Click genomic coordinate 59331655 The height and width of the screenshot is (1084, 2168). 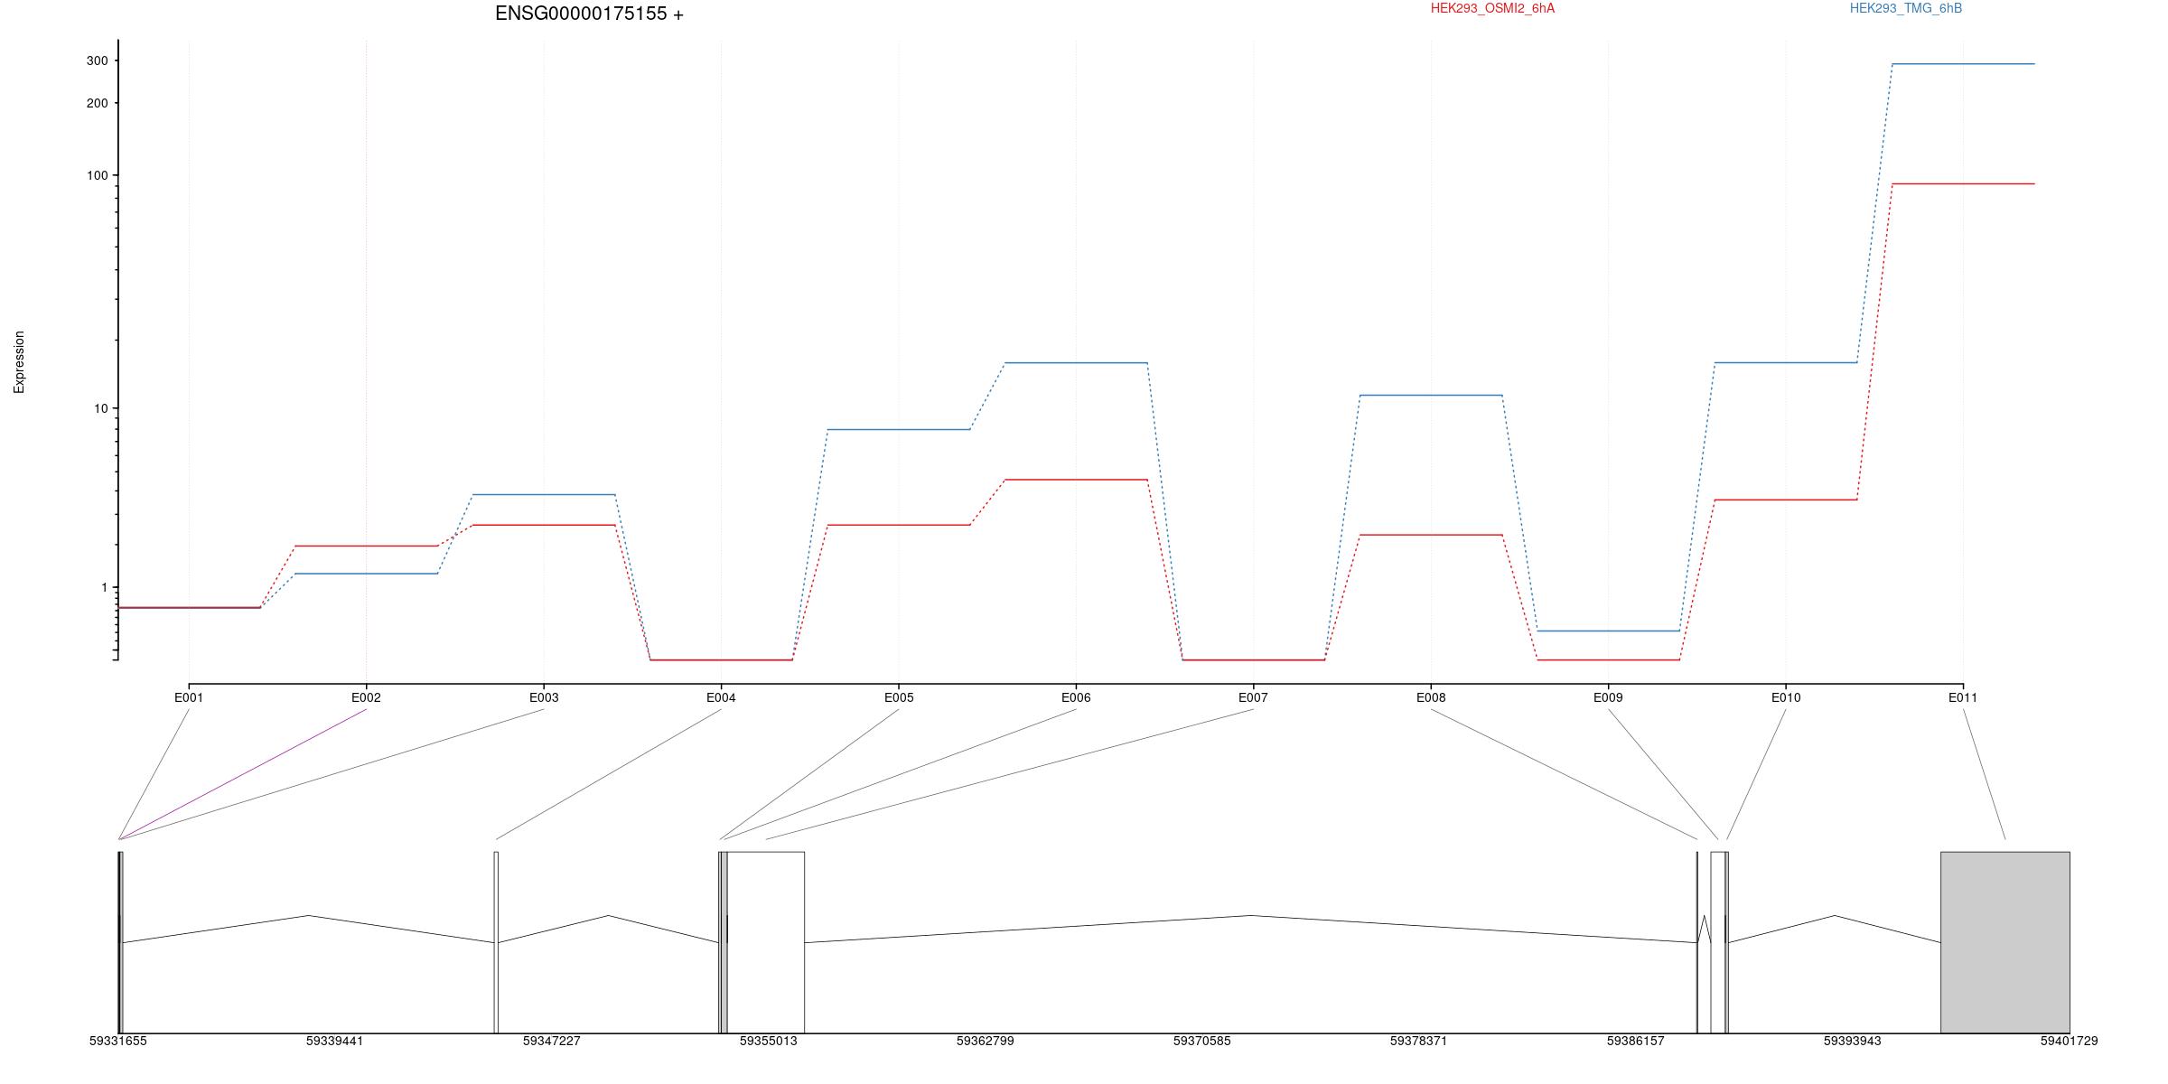pos(118,1041)
